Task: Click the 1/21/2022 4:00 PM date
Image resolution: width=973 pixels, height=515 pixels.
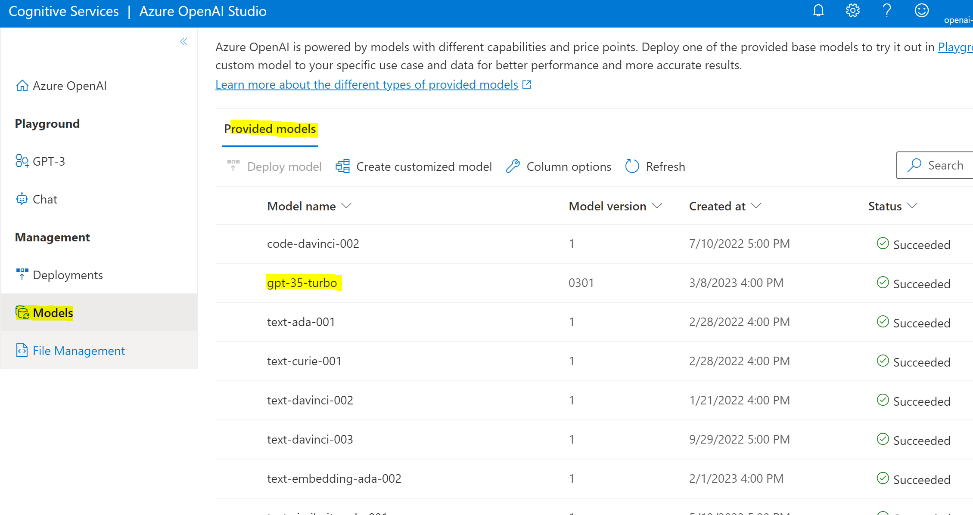Action: pos(740,400)
